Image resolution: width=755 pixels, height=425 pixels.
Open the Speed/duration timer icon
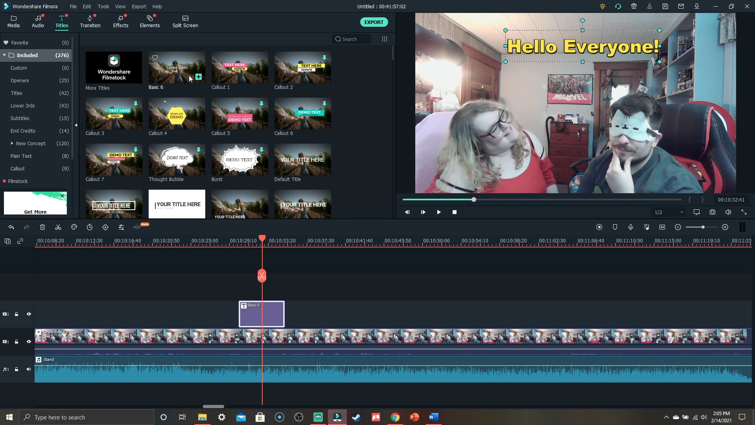click(90, 227)
